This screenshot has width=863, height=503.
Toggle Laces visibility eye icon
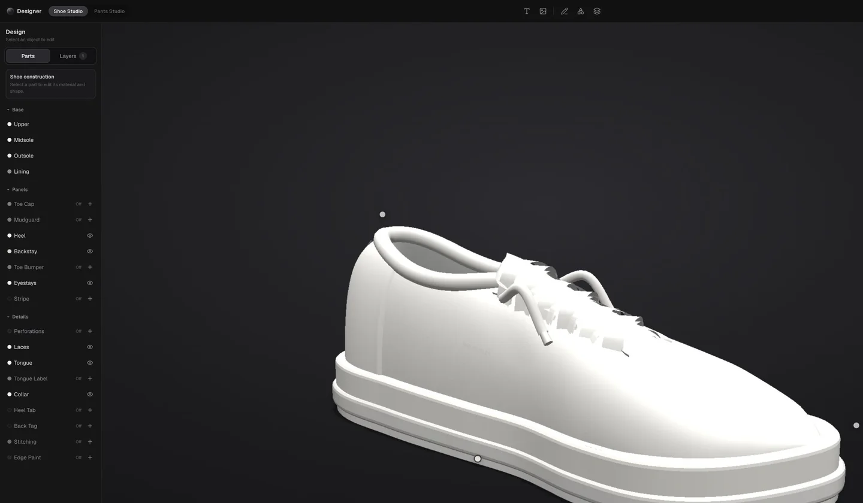90,347
